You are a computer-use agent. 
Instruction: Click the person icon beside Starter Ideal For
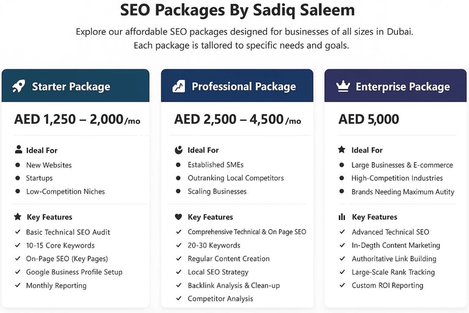click(18, 150)
